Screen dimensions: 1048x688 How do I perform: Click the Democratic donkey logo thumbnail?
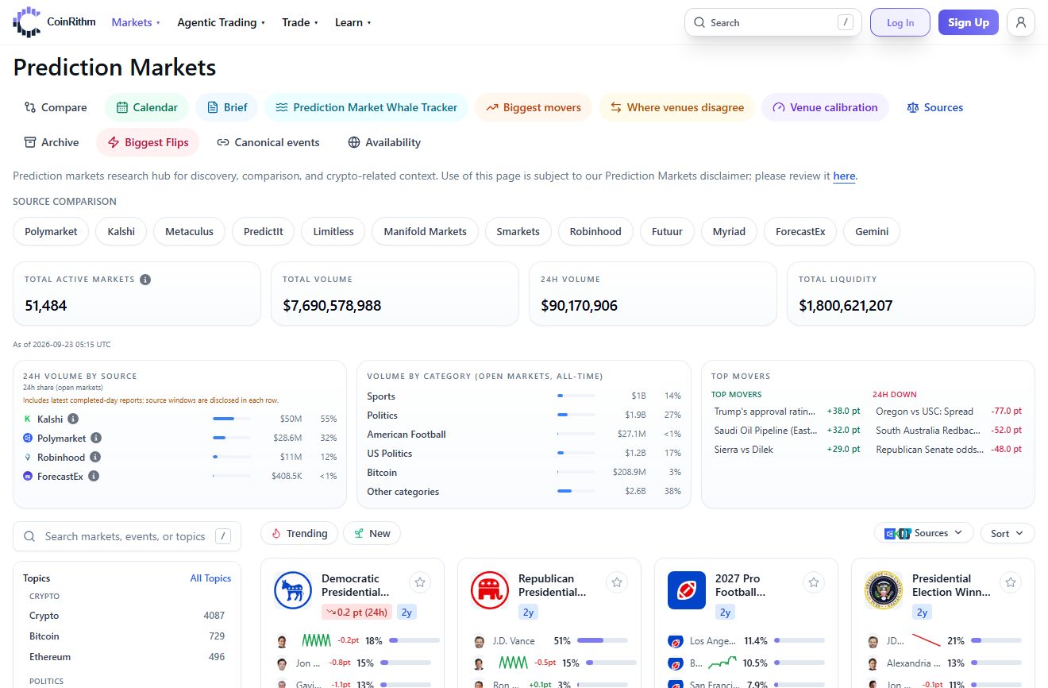[x=293, y=590]
